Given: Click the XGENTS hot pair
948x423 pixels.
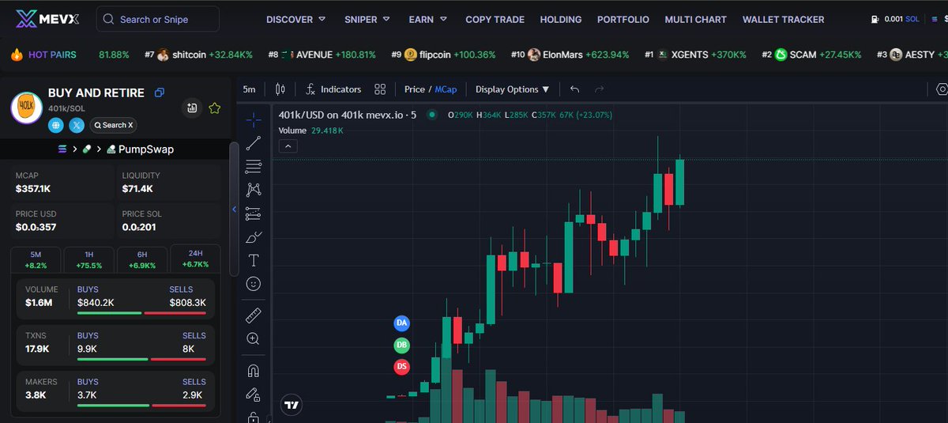Looking at the screenshot, I should coord(696,55).
